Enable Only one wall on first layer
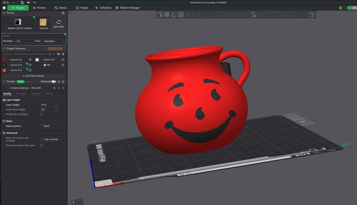This screenshot has width=357, height=205. click(42, 145)
